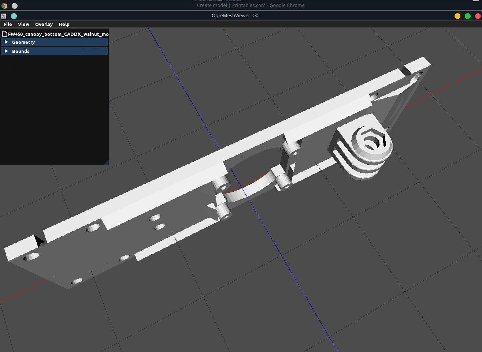Screen dimensions: 482x352
Task: Open the View menu
Action: [x=23, y=24]
